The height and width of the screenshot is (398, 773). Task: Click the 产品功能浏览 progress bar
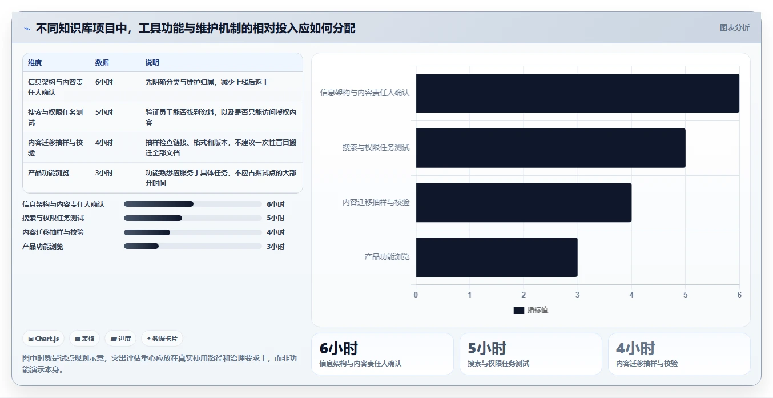coord(192,247)
